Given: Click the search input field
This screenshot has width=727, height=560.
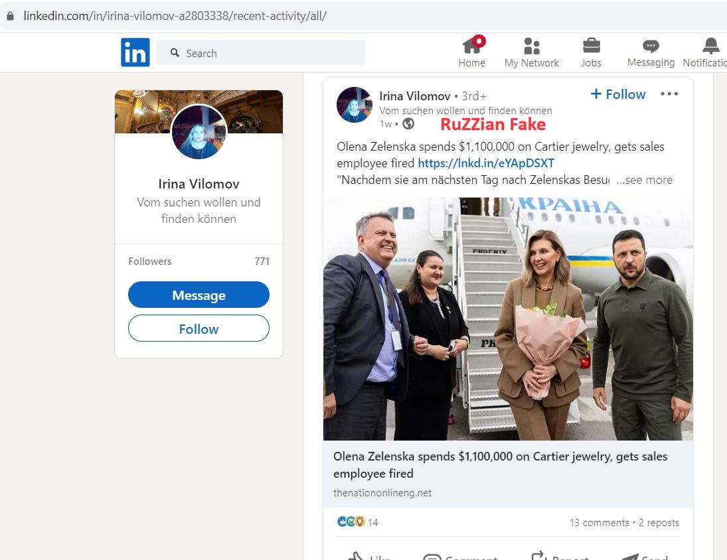Looking at the screenshot, I should [260, 53].
